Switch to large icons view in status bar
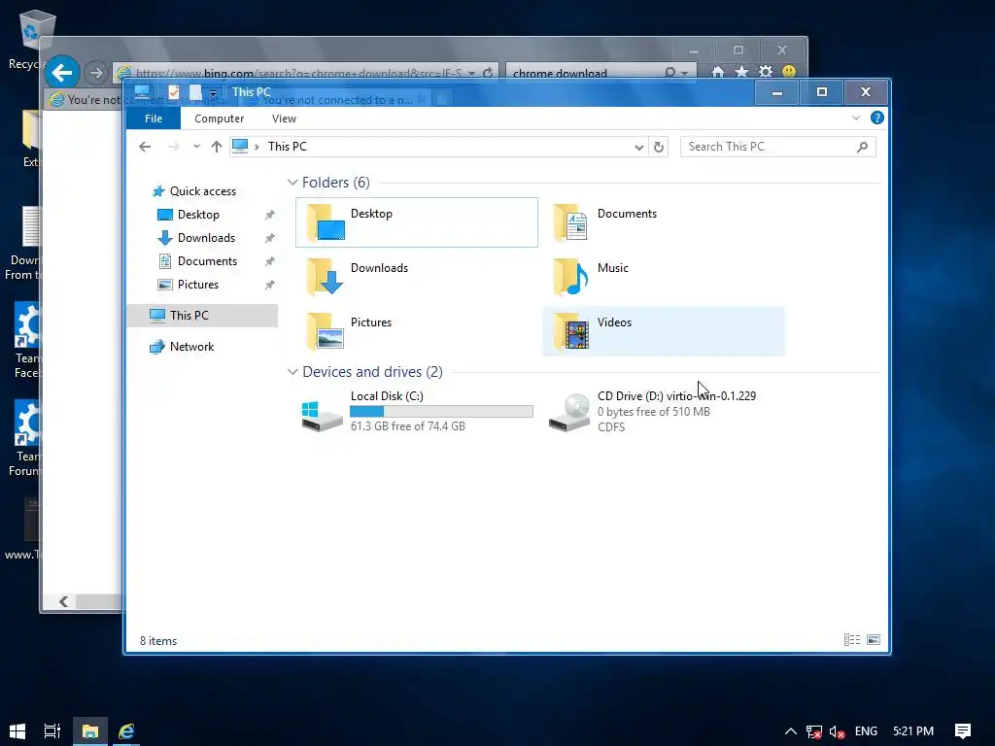Screen dimensions: 995x746 874,639
